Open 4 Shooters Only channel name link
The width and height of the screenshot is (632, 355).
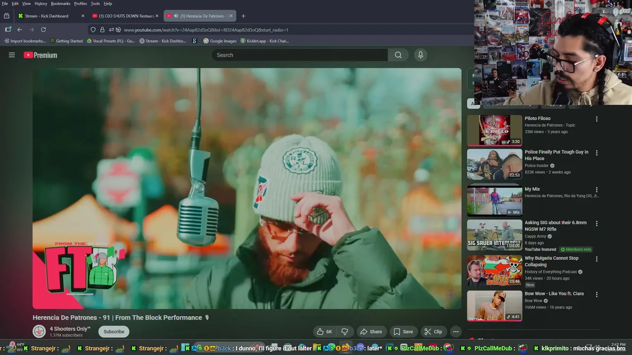(70, 329)
